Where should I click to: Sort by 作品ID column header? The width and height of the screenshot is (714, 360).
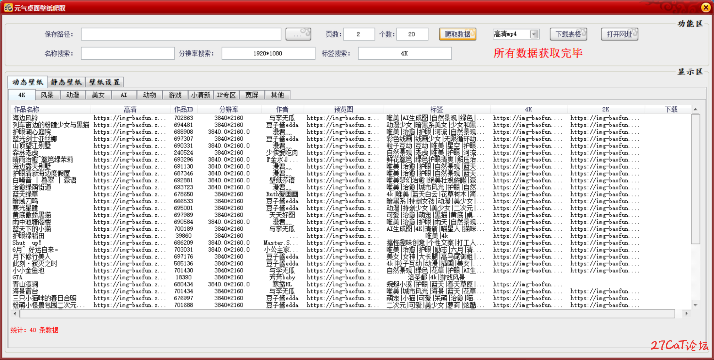(x=184, y=109)
